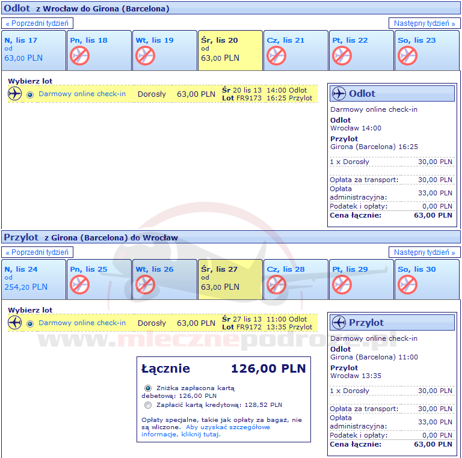Click the no-flight icon for Pn, lis 18

[79, 56]
